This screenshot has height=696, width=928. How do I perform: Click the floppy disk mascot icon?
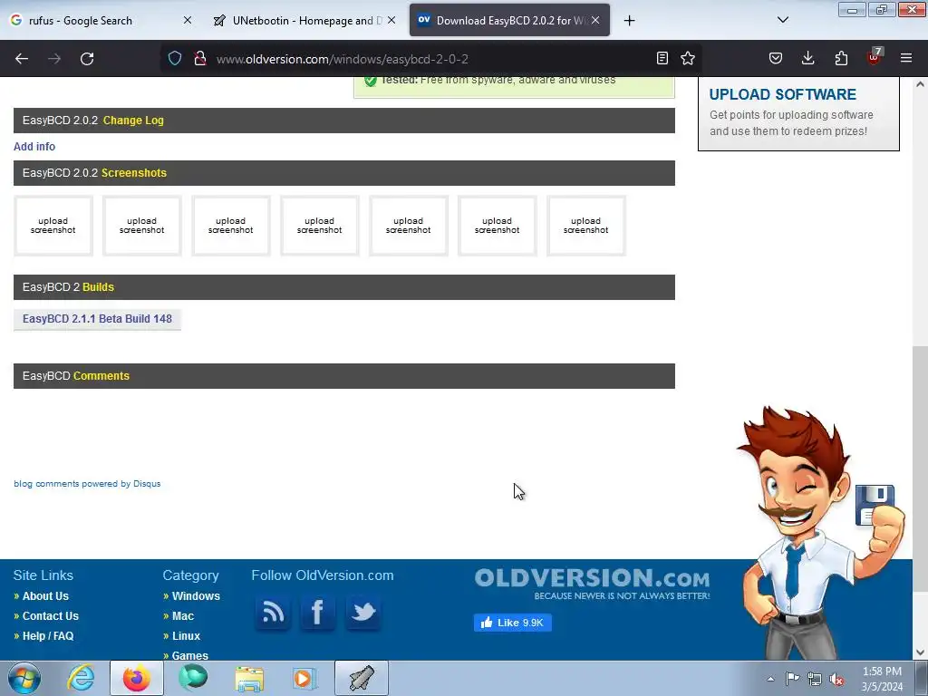875,505
